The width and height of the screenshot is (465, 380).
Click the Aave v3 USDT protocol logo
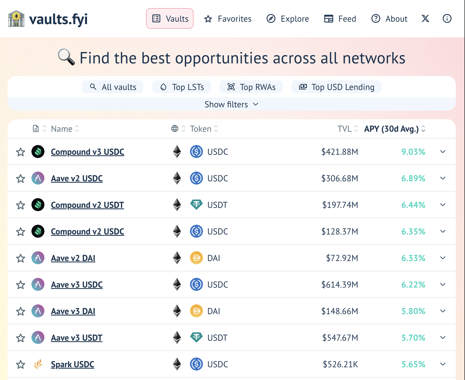38,337
